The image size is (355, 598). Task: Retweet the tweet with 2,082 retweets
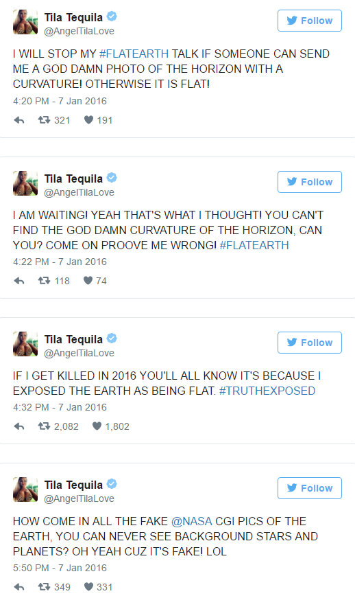coord(44,426)
